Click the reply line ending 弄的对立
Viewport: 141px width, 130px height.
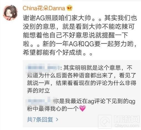click(x=38, y=91)
